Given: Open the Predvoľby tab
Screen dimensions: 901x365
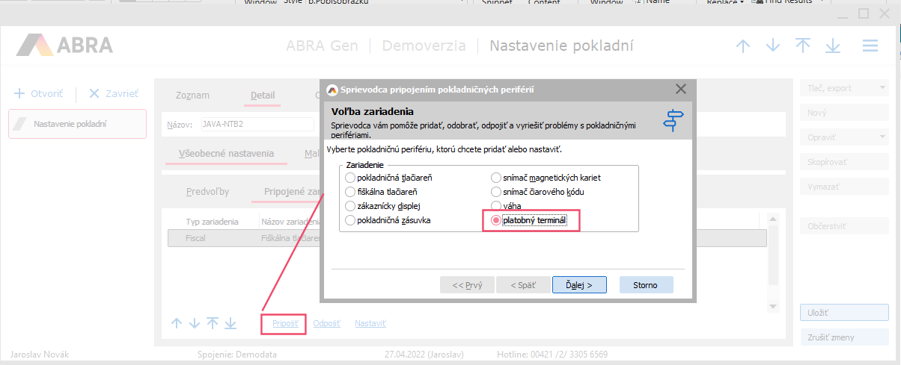Looking at the screenshot, I should (x=207, y=192).
